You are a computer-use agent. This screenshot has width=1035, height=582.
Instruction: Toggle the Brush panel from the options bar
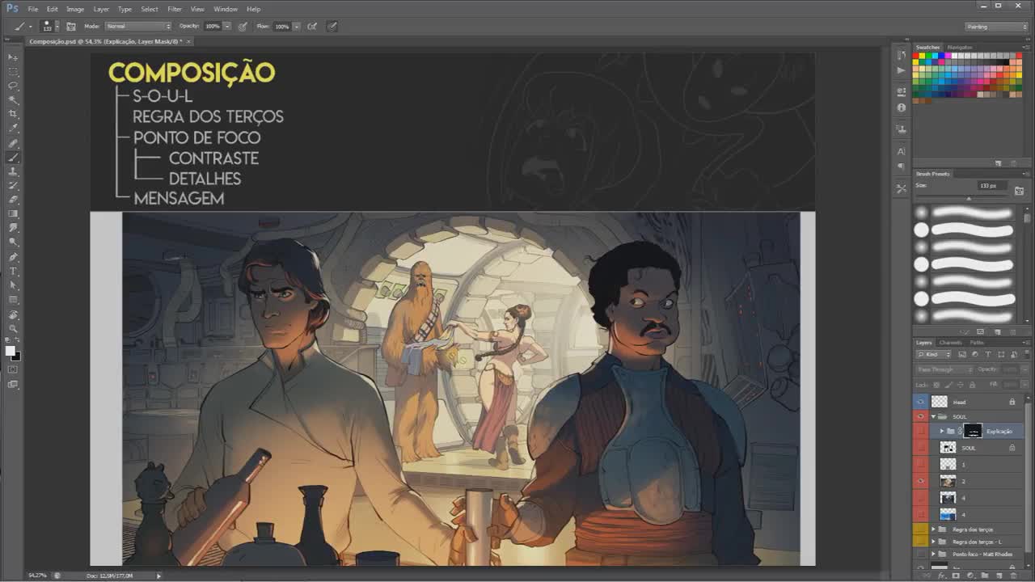70,26
